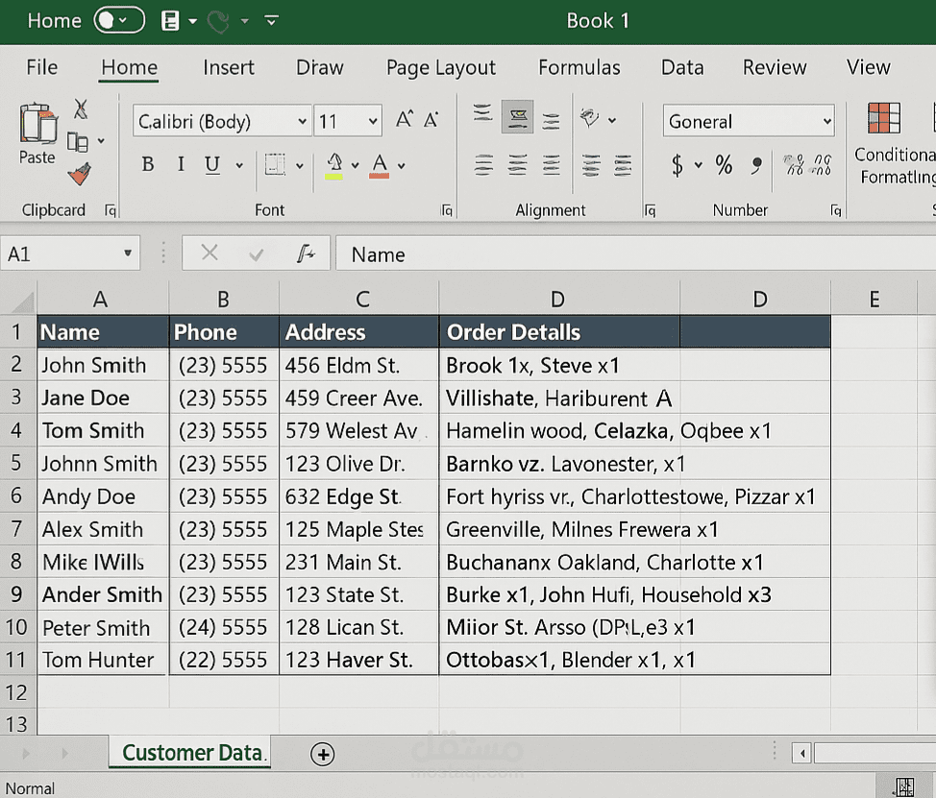The image size is (936, 798).
Task: Customize Quick Access Toolbar arrow
Action: click(x=272, y=21)
